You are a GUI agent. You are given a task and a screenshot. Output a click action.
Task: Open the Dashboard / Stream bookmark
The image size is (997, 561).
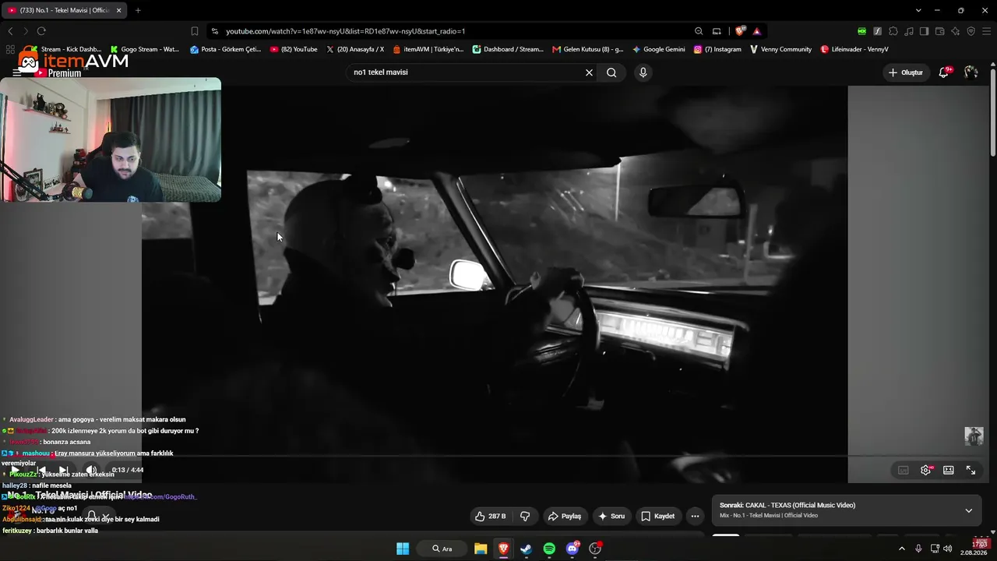(x=508, y=49)
